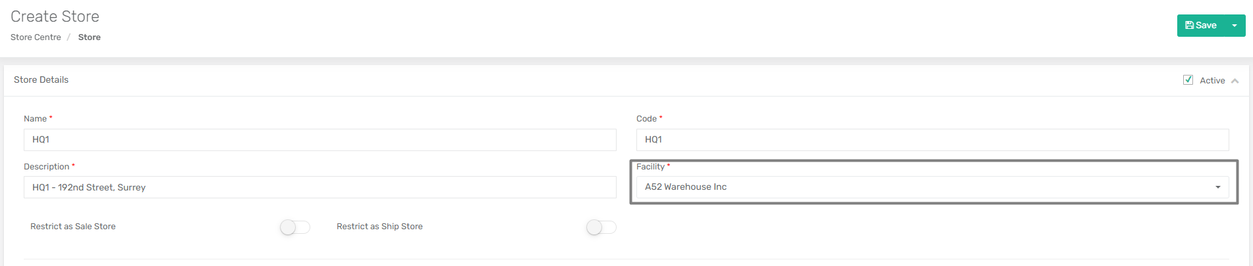1253x266 pixels.
Task: Click the Description field label
Action: pos(46,167)
